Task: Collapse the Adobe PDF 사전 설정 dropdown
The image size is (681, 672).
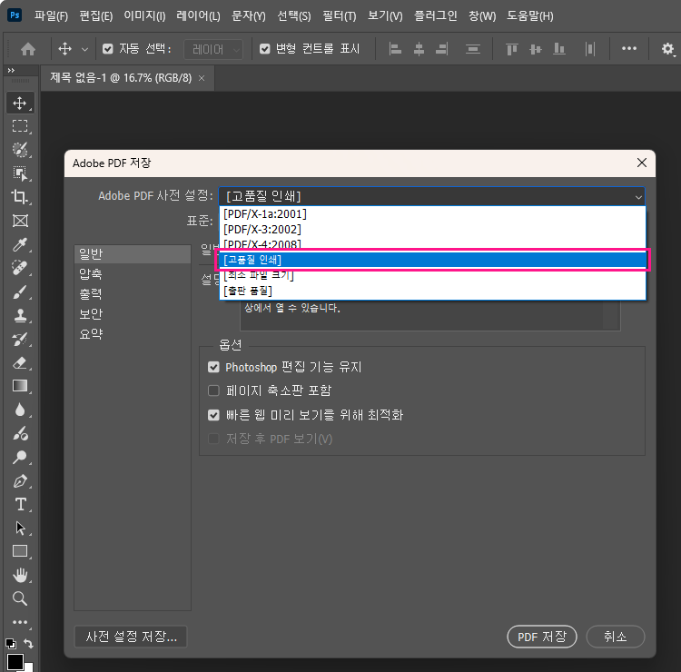Action: click(638, 196)
